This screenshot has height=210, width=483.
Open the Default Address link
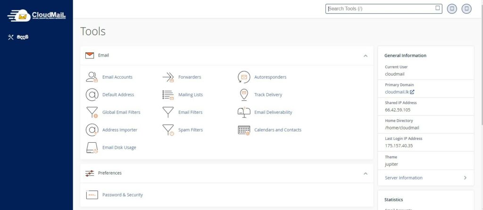[118, 95]
